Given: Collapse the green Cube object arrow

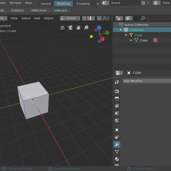Looking at the screenshot, I should (x=126, y=35).
